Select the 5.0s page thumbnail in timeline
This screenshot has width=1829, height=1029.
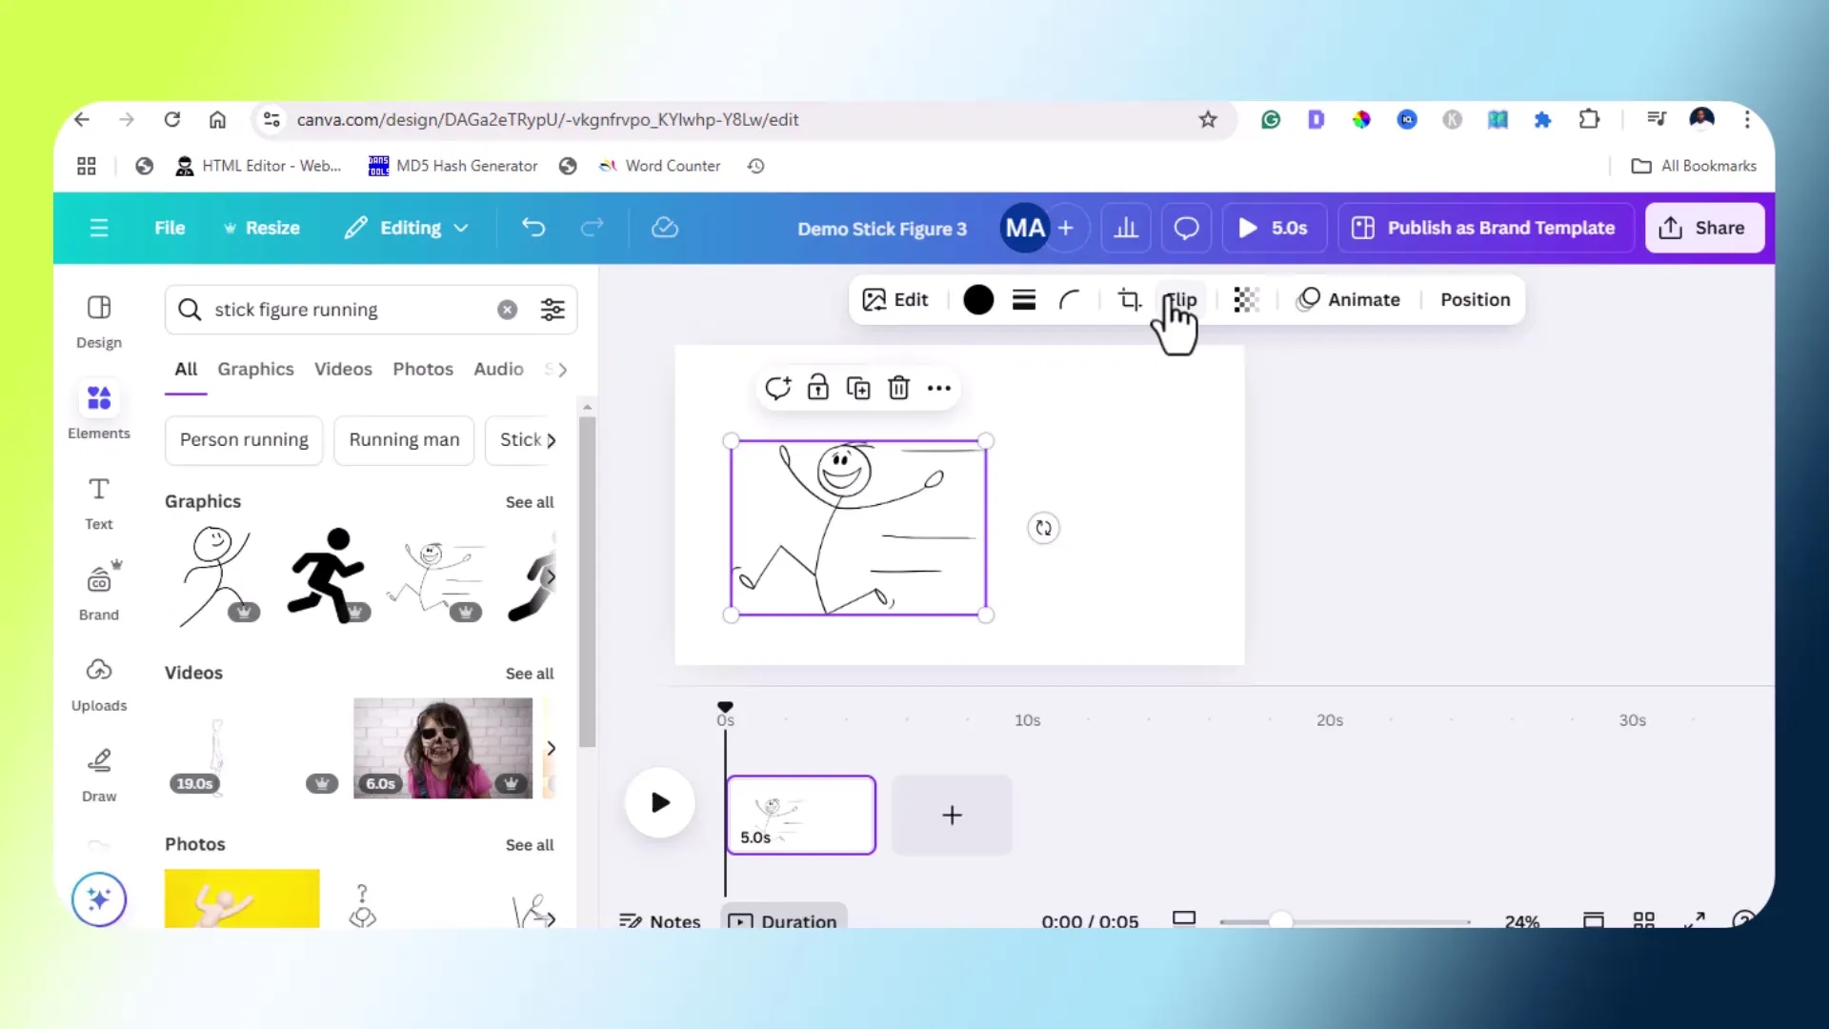(x=801, y=815)
